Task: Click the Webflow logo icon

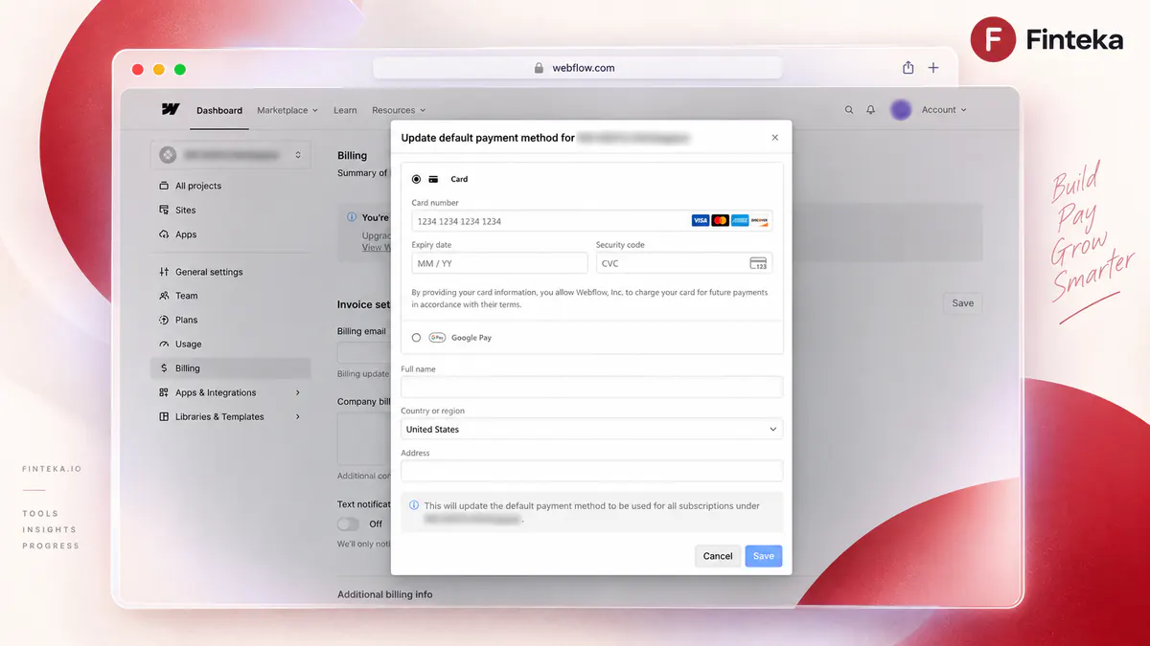Action: pyautogui.click(x=171, y=109)
